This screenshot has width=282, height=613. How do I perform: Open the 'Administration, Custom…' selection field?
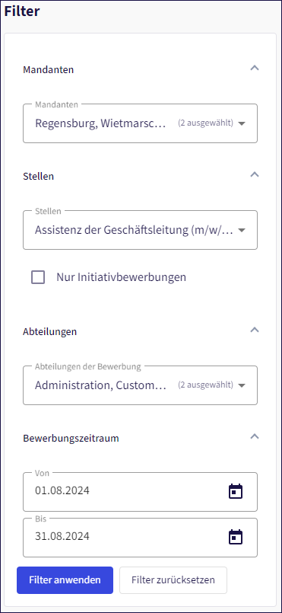coord(140,385)
